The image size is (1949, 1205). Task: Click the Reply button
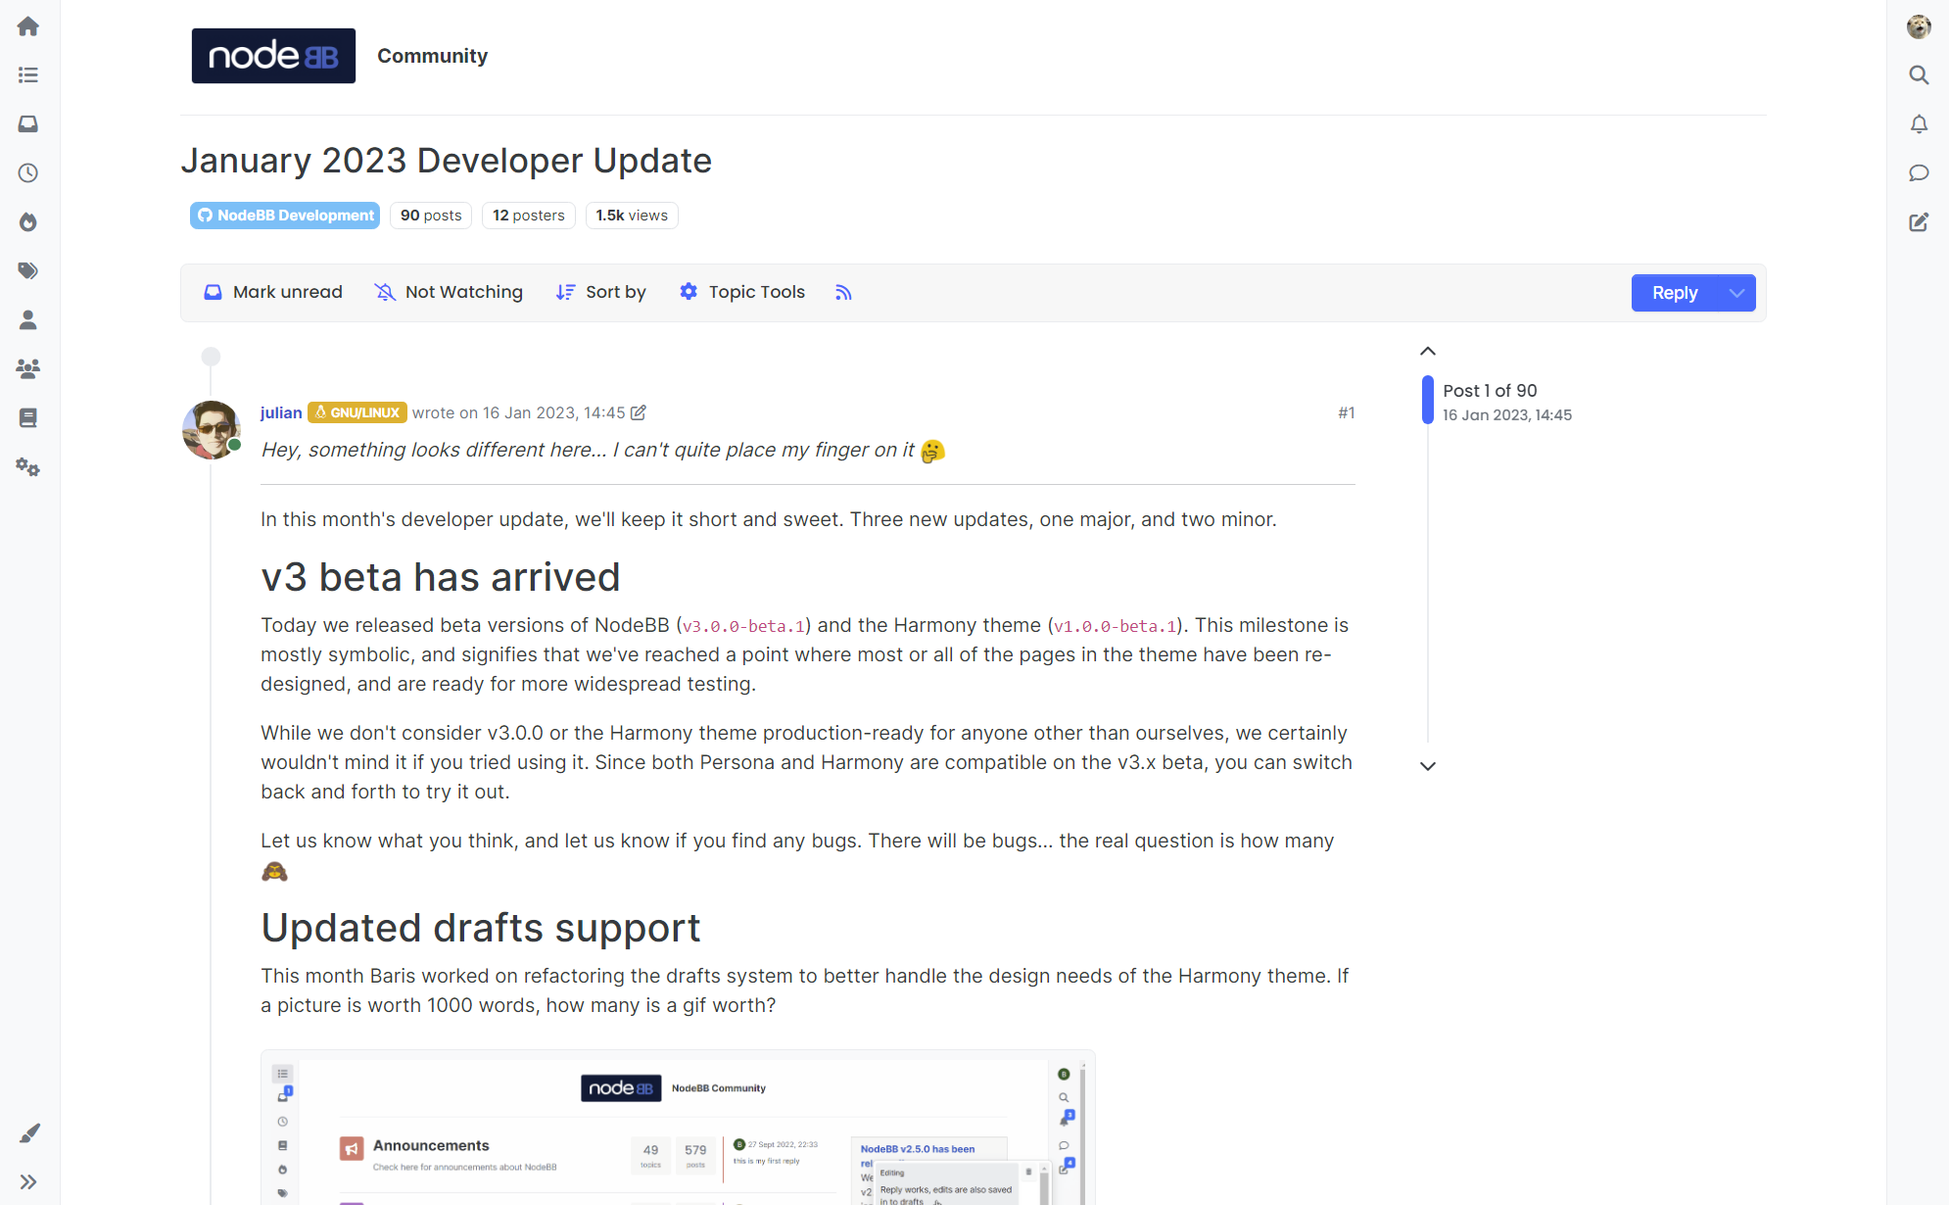point(1674,293)
